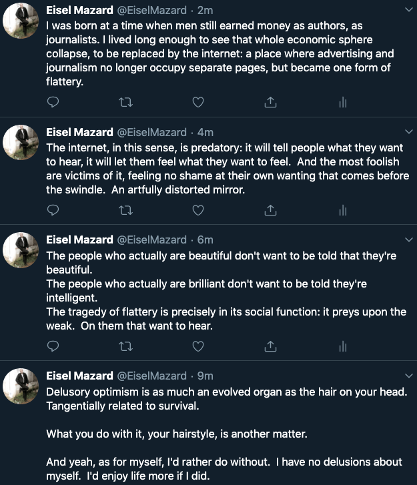View analytics for 'tragedy of flattery' tweet
The image size is (417, 485).
point(342,346)
